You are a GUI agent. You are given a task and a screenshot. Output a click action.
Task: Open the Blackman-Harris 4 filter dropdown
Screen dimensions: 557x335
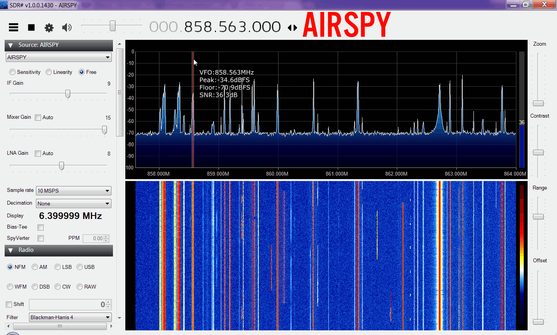pos(70,317)
